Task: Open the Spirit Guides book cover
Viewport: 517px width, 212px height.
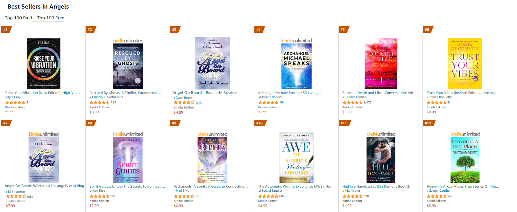Action: tap(128, 160)
